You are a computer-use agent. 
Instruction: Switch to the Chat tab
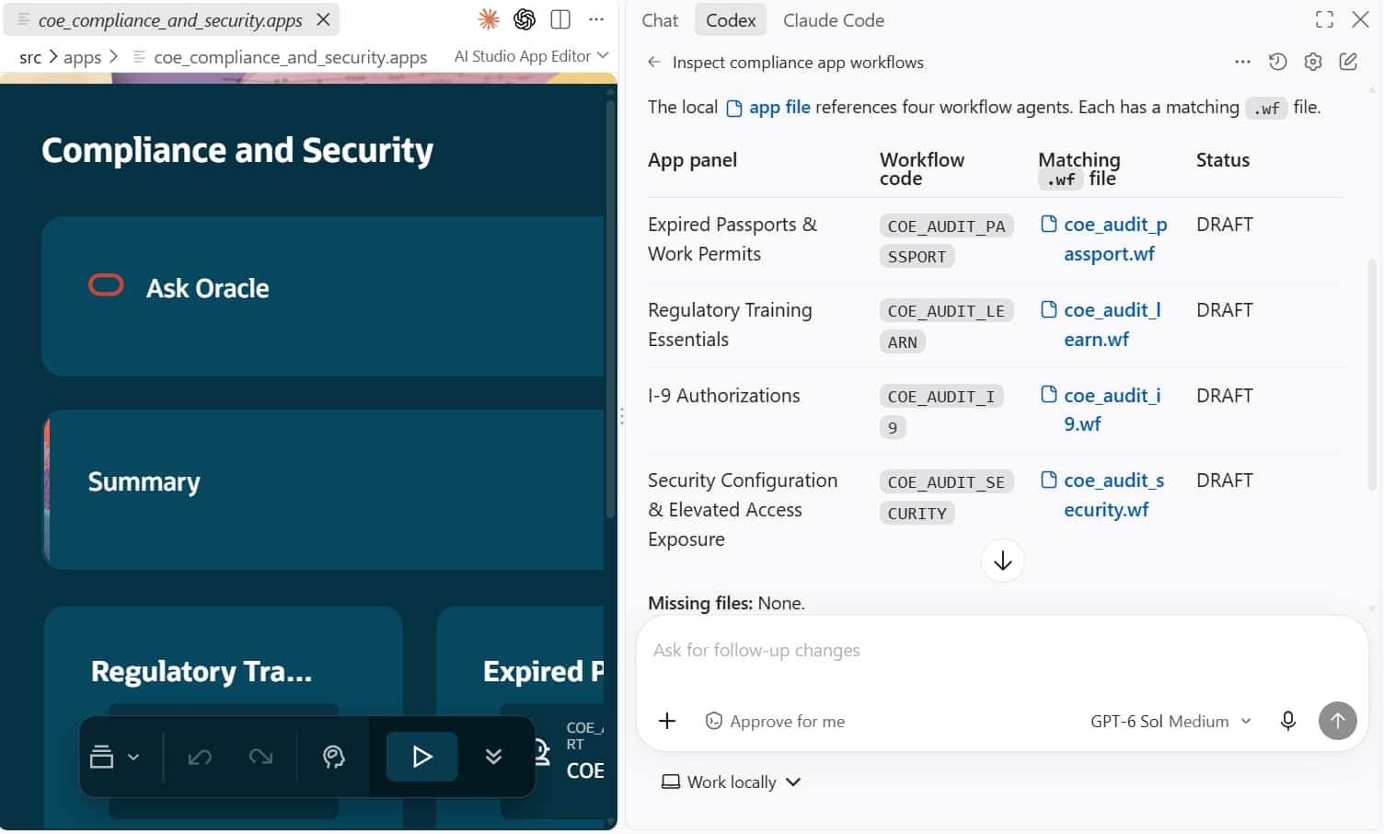(660, 20)
